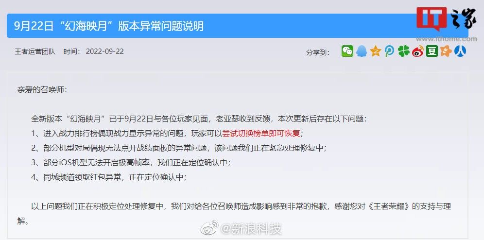
Task: Click the 亲爱的召唤师 greeting line
Action: coord(42,90)
